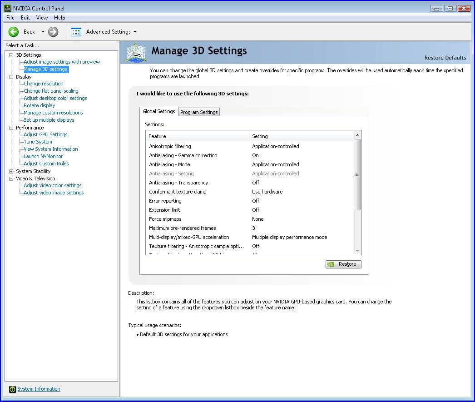Select Antialiasing - Gamma correction row
Image resolution: width=475 pixels, height=402 pixels.
click(250, 155)
